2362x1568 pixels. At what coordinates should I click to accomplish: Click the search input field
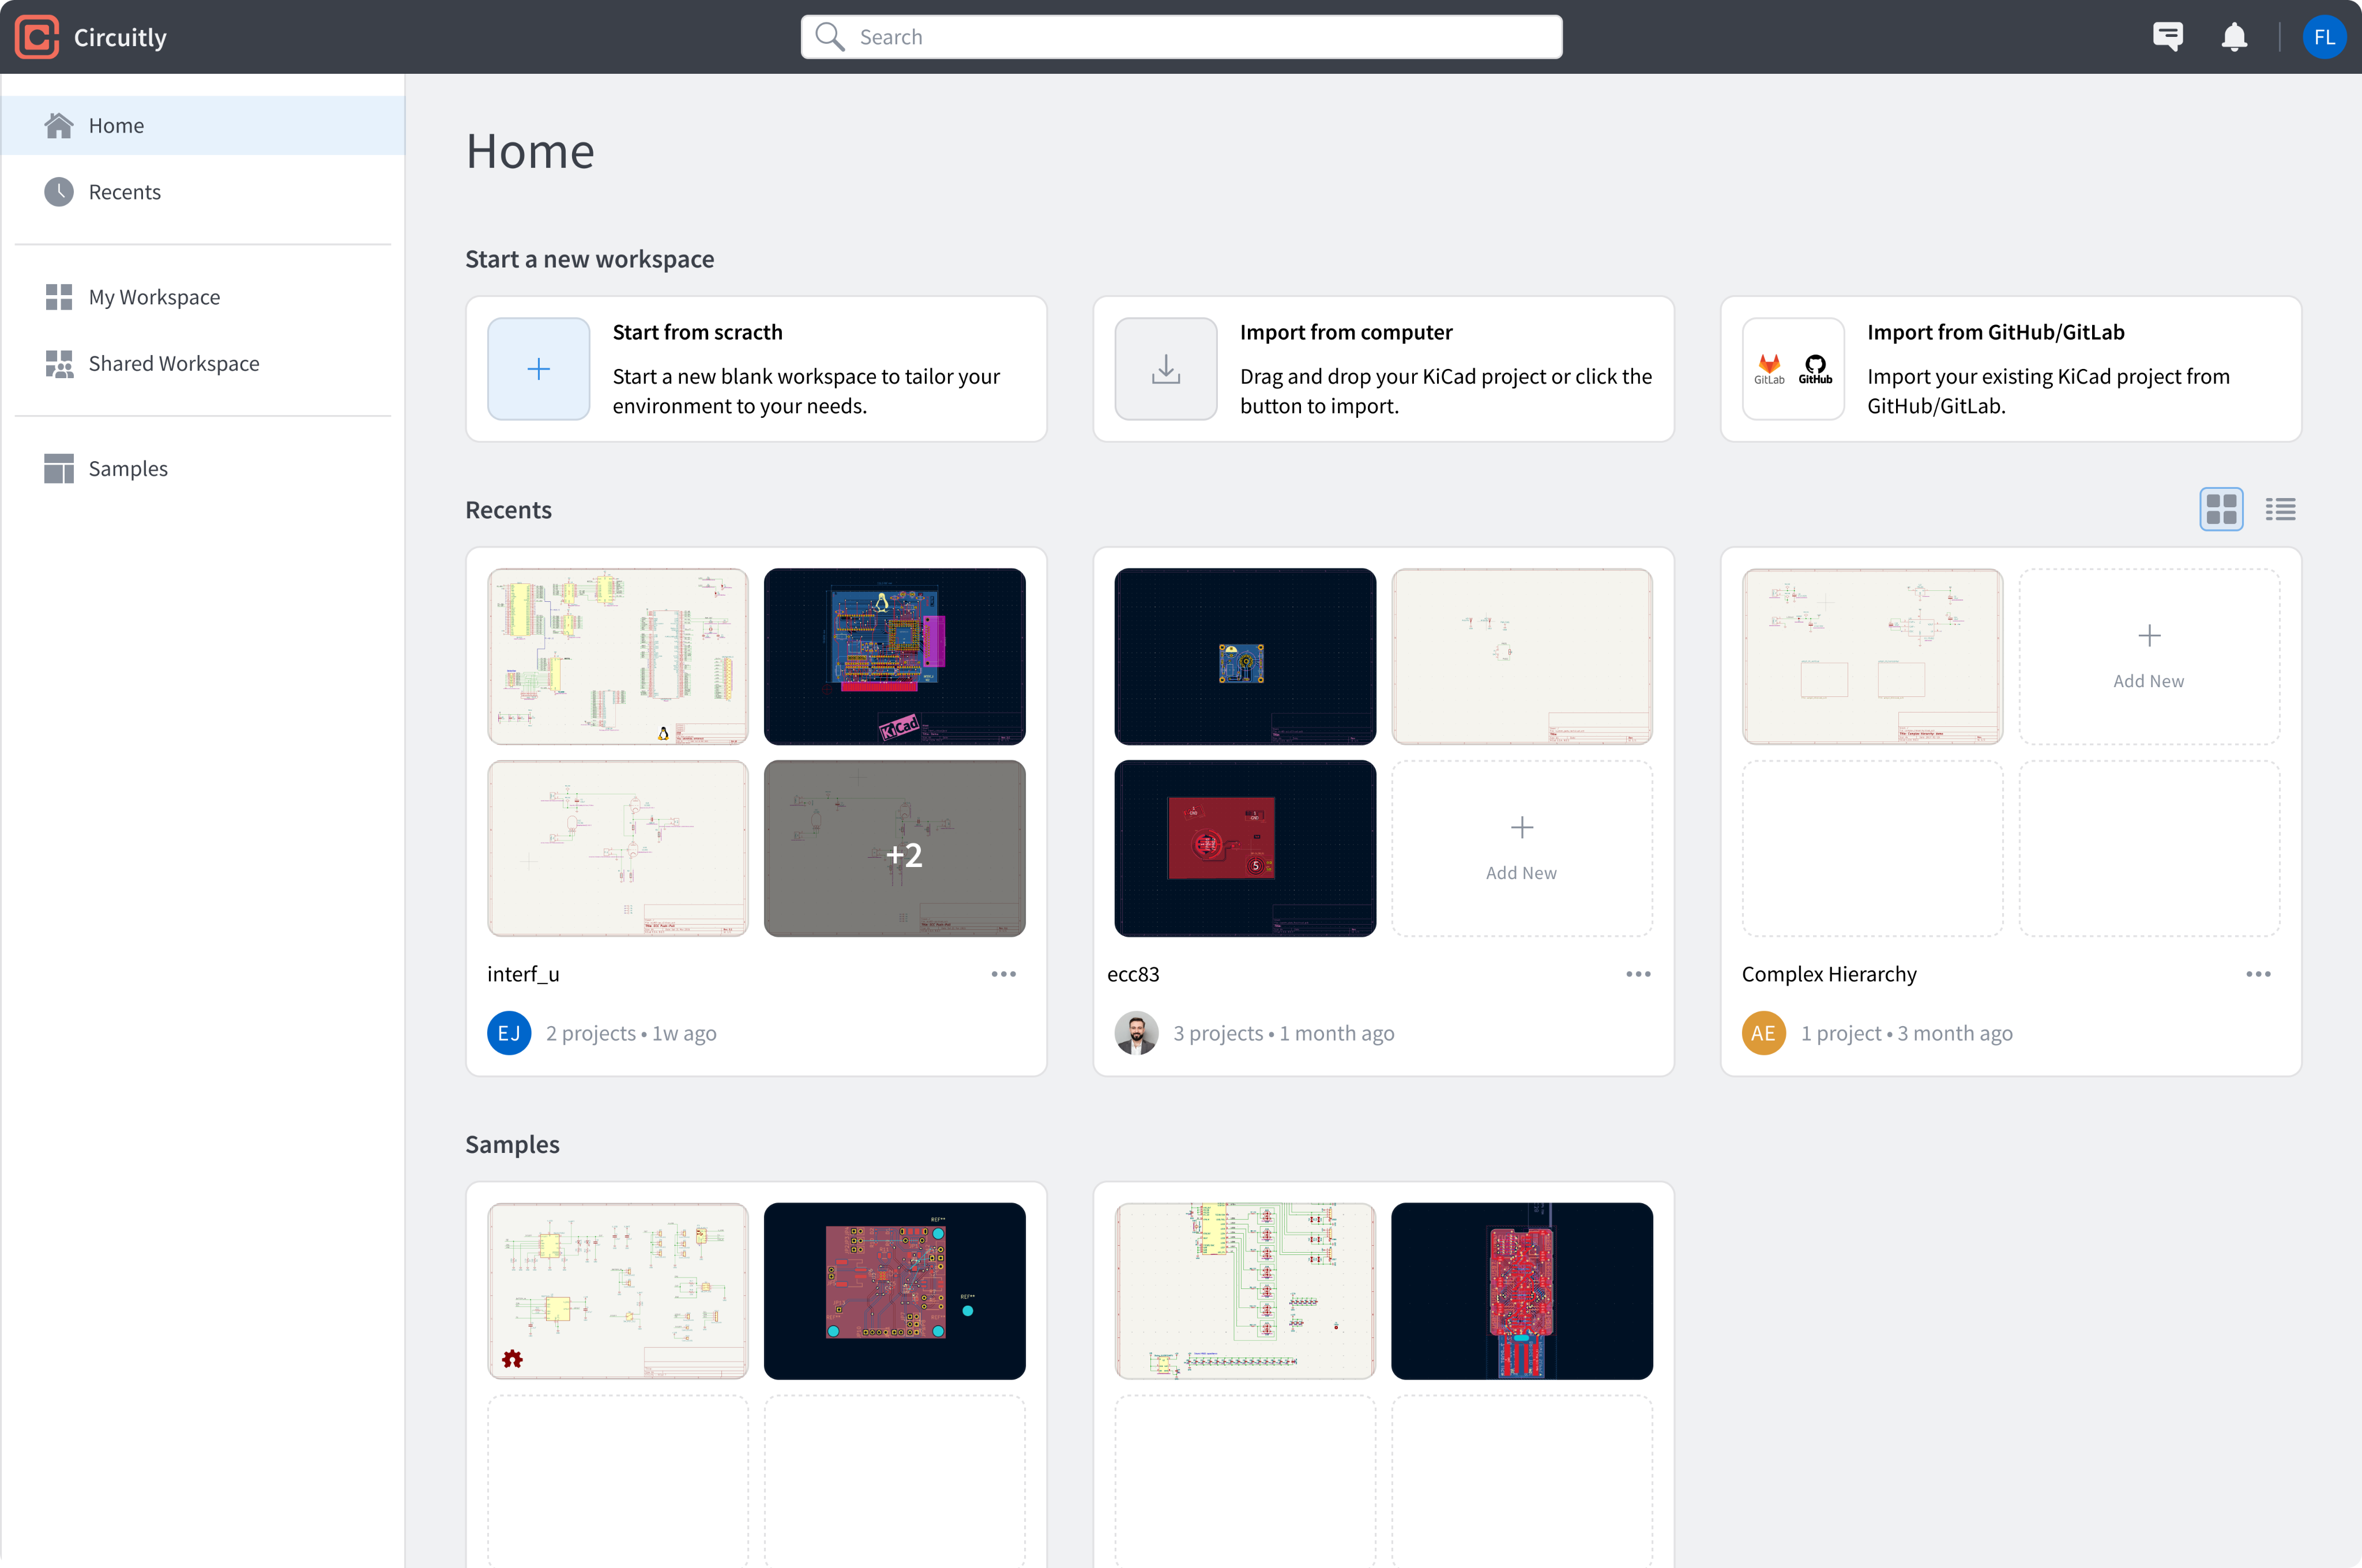pyautogui.click(x=1180, y=37)
